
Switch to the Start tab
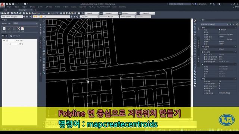[5, 10]
